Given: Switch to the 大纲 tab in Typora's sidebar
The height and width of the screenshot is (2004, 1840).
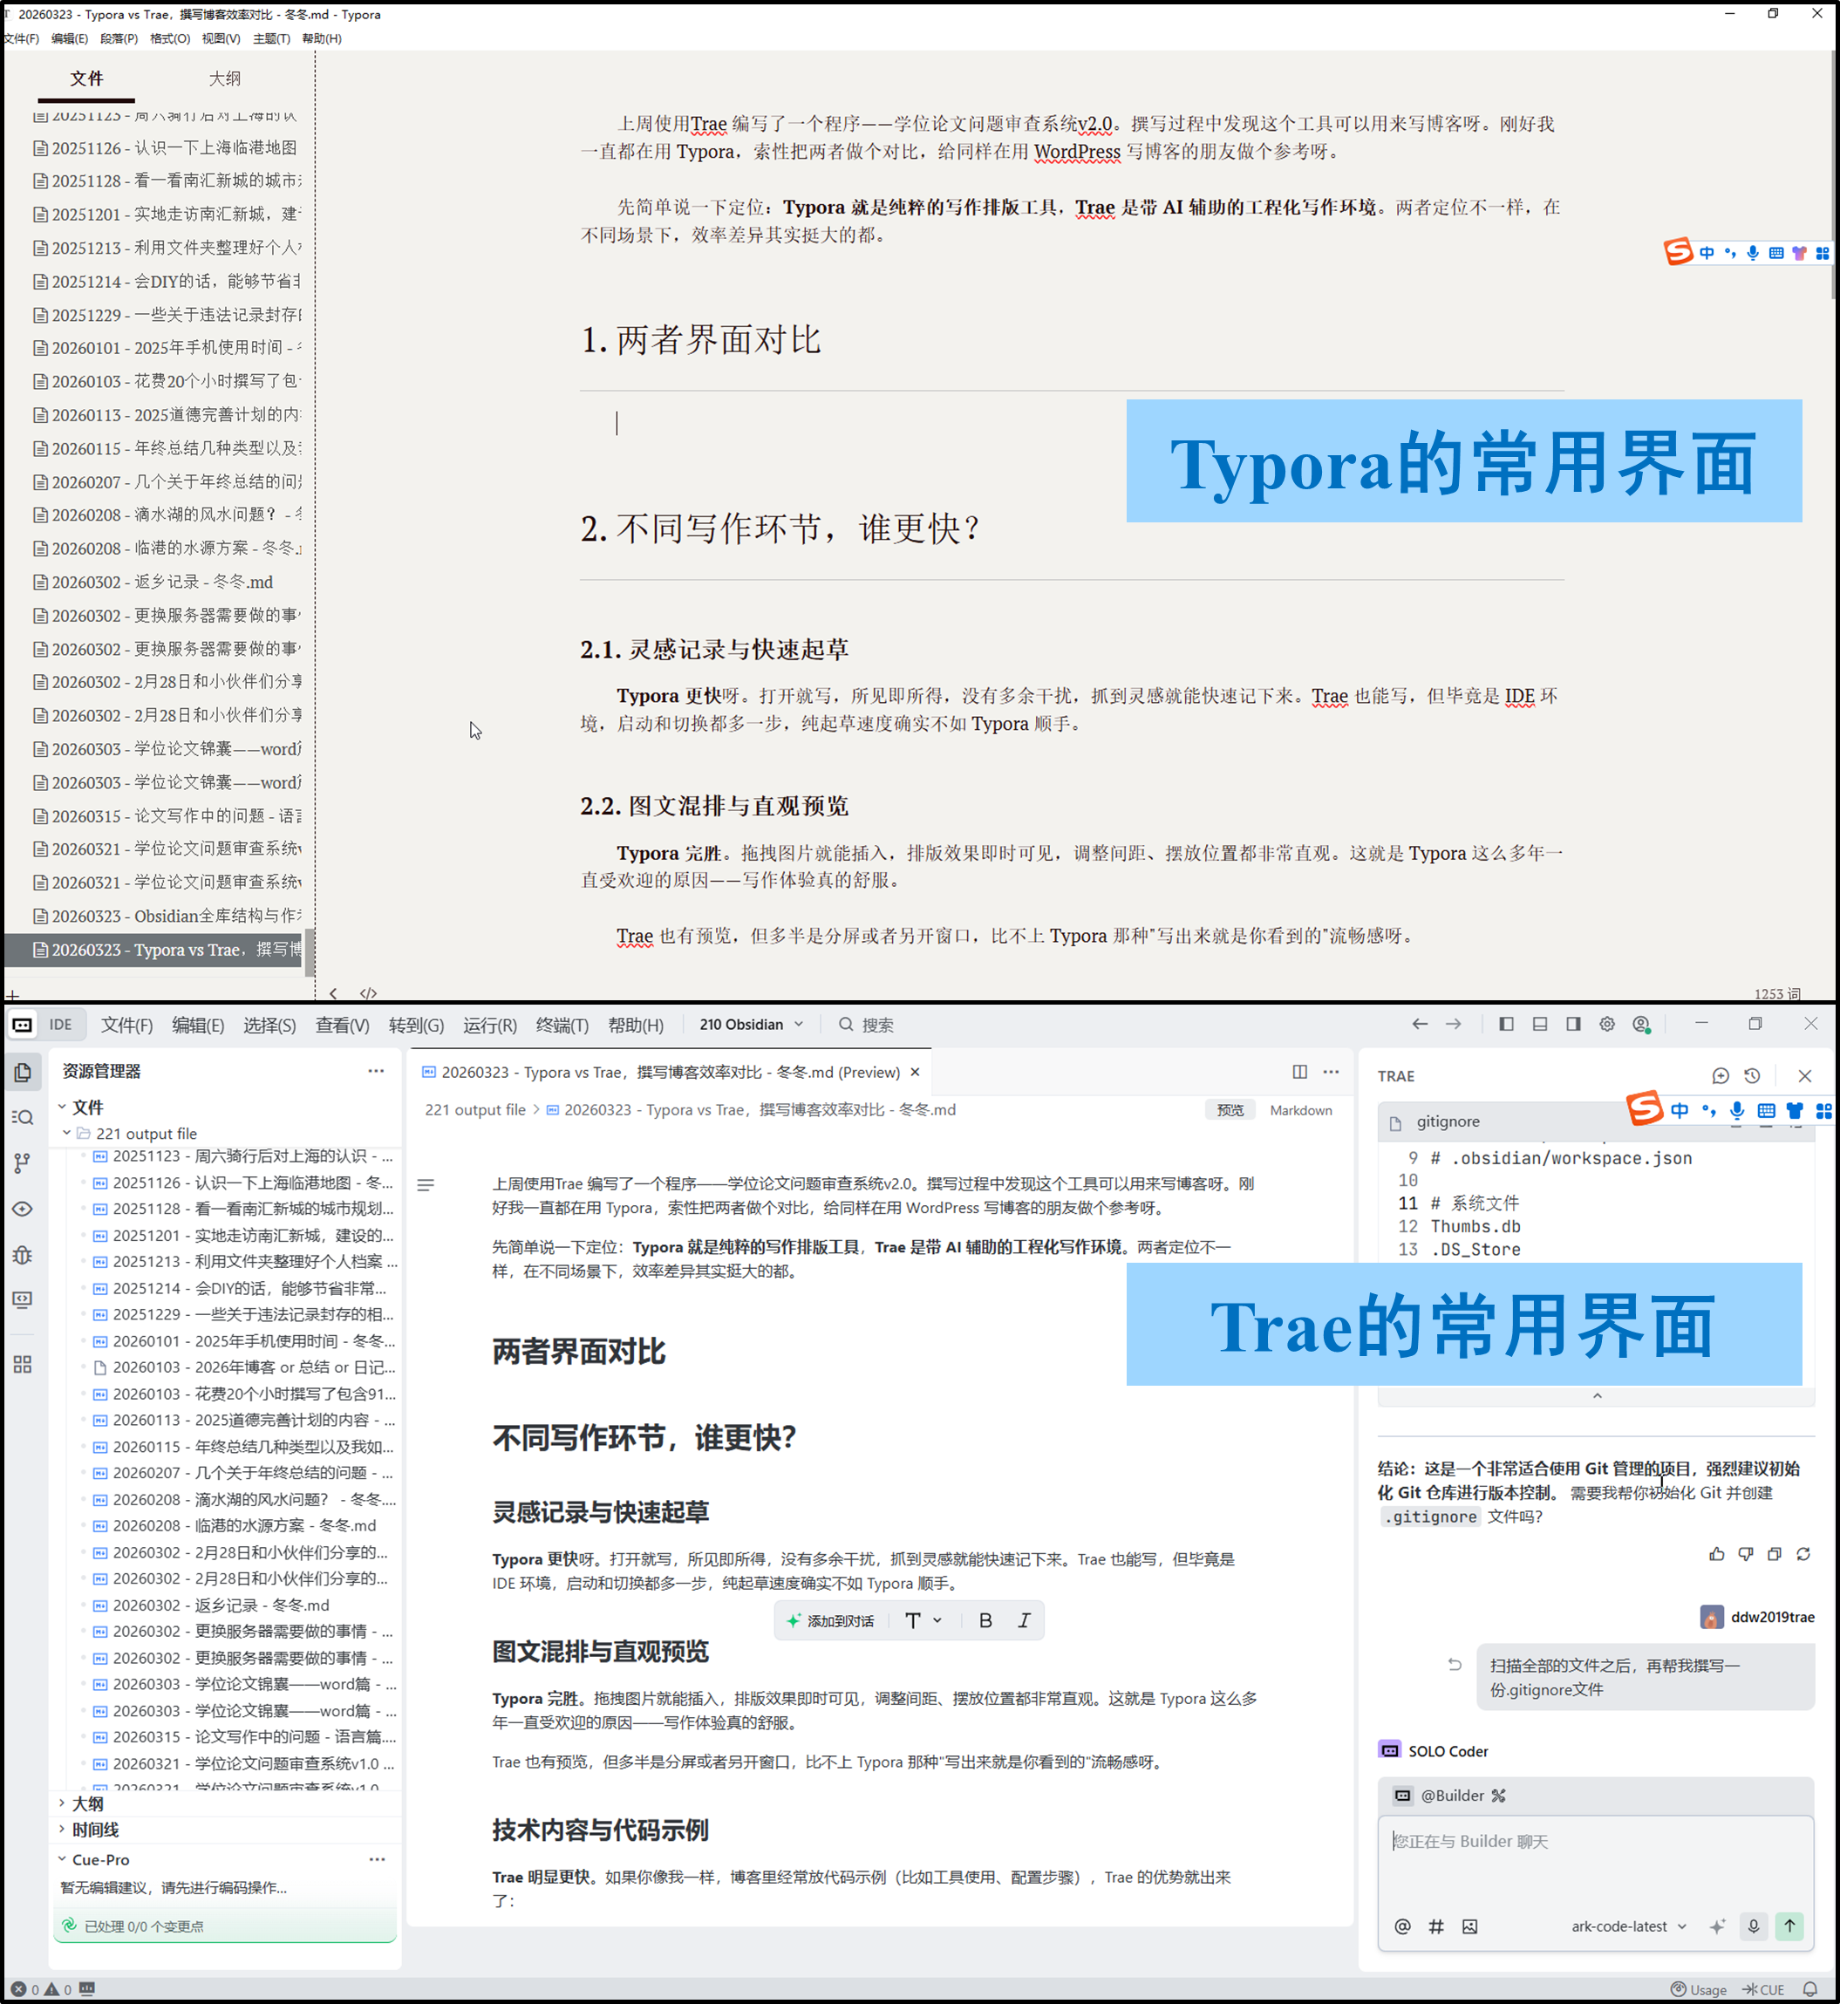Looking at the screenshot, I should pyautogui.click(x=225, y=78).
